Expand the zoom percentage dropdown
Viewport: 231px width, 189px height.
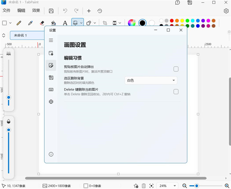pos(175,186)
